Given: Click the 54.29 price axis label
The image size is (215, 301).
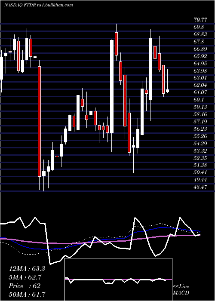Looking at the screenshot, I should click(200, 143).
